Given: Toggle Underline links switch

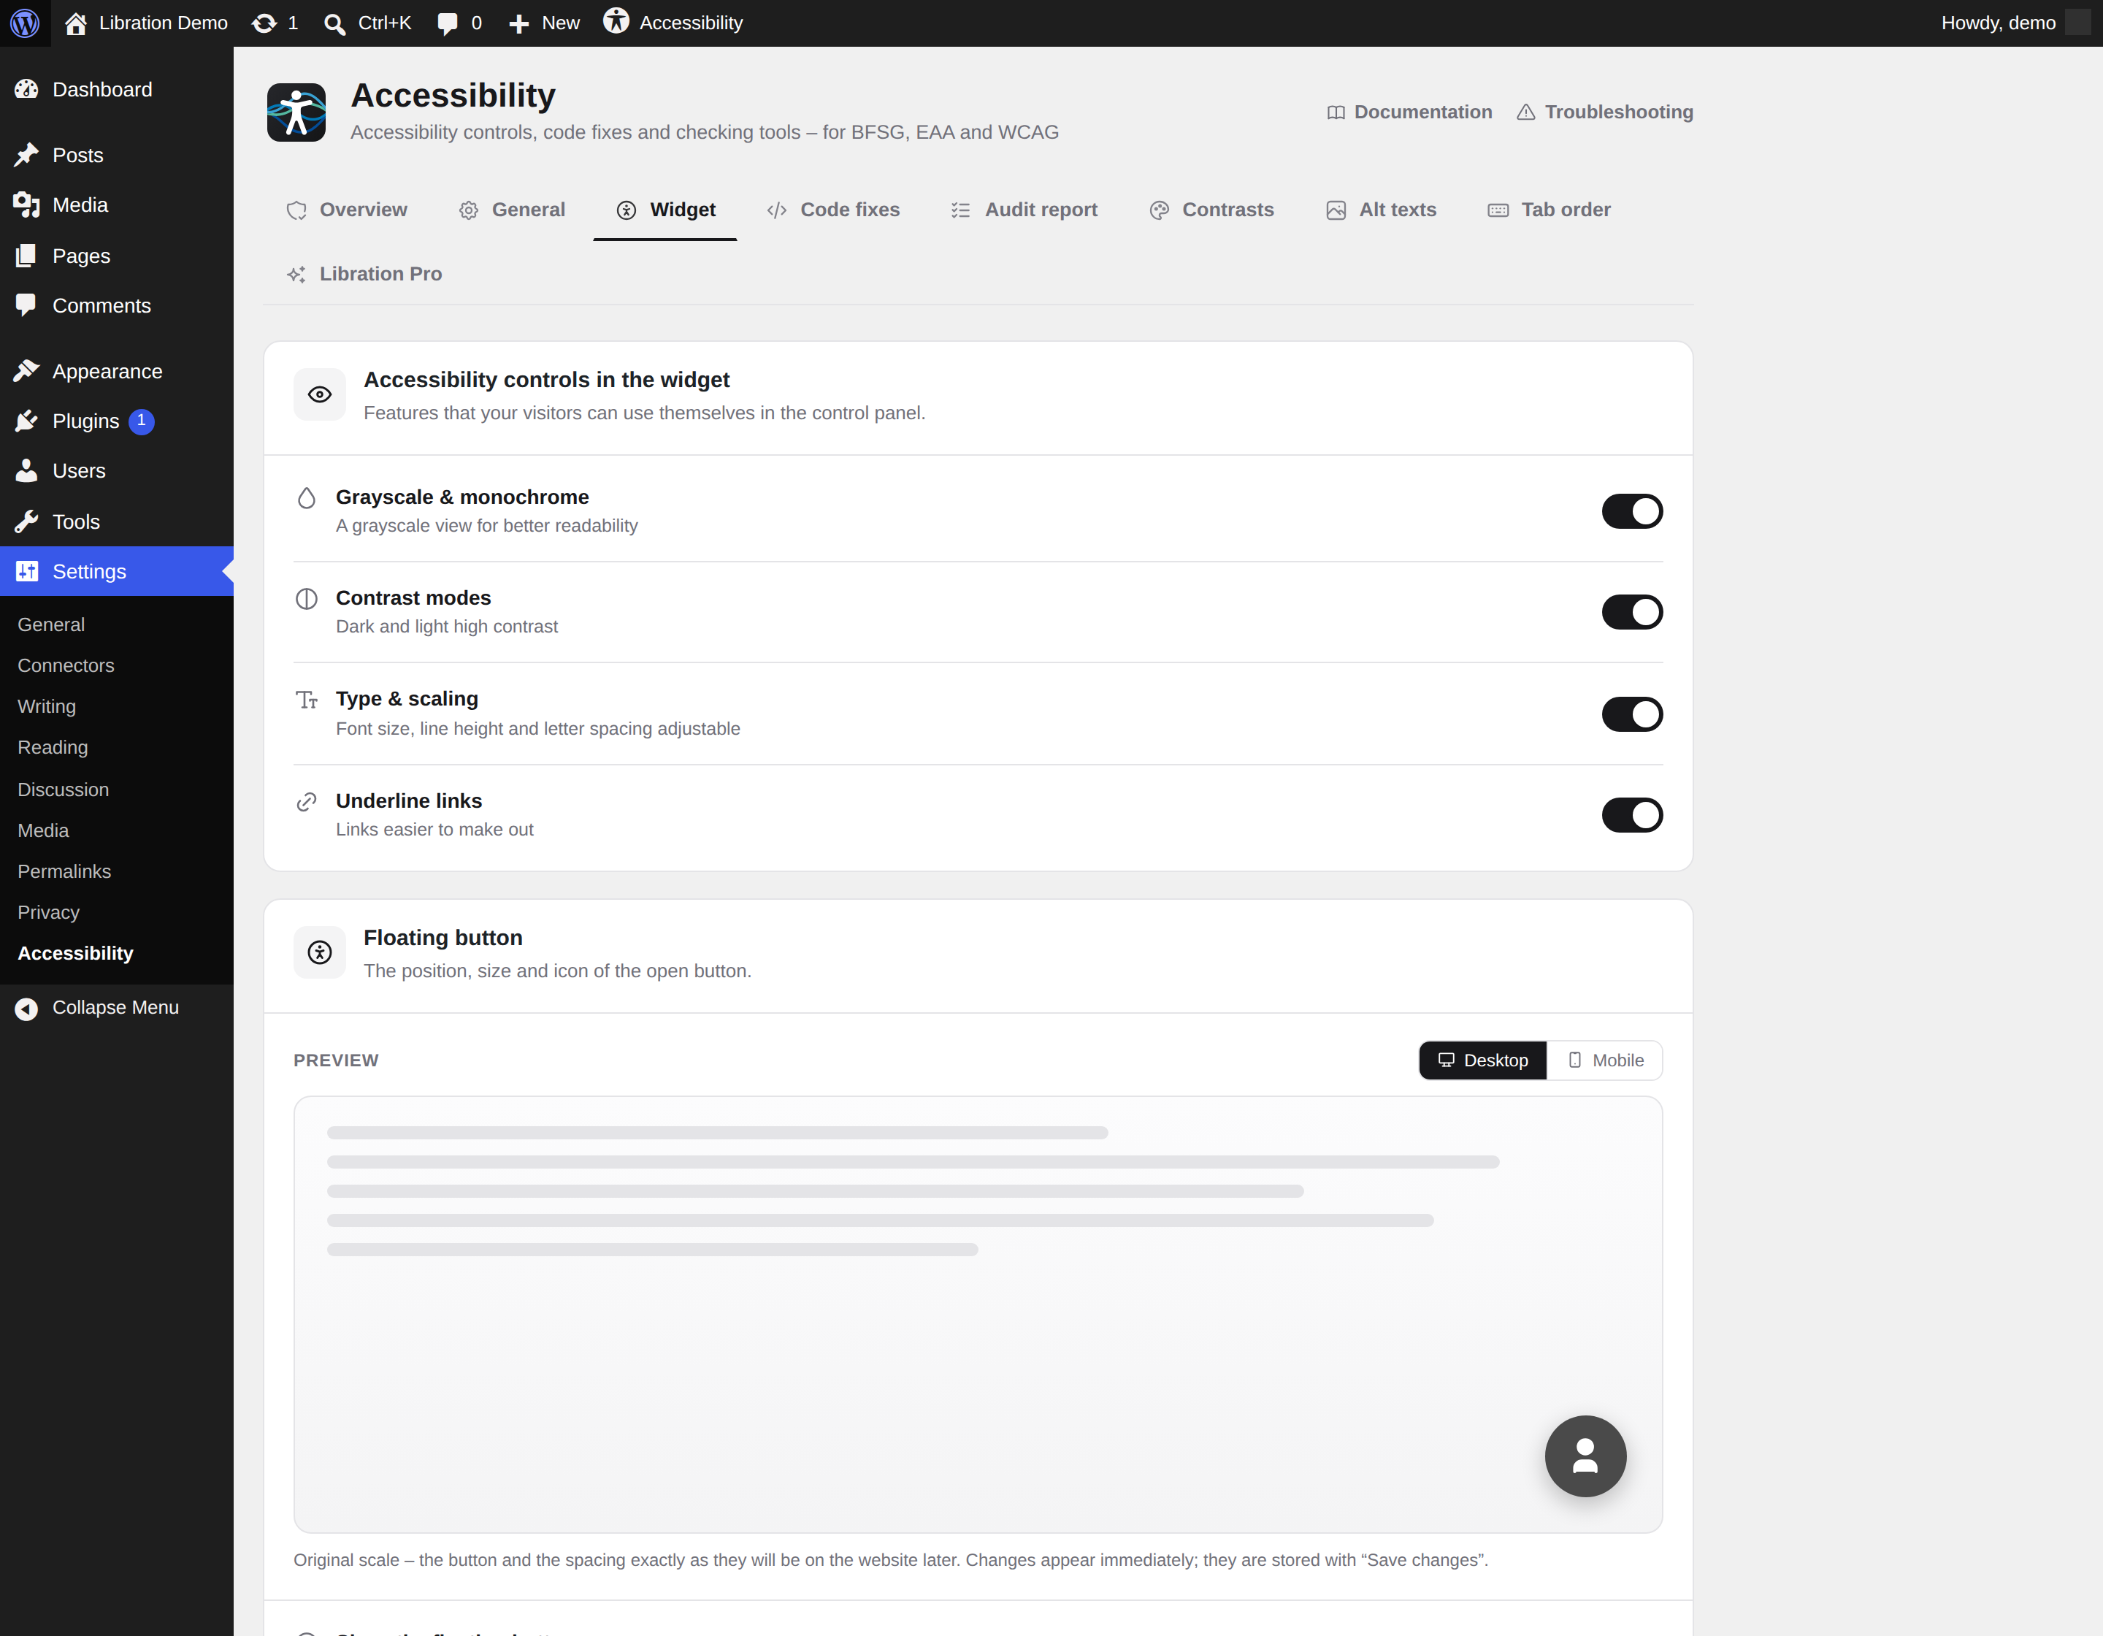Looking at the screenshot, I should (x=1632, y=816).
